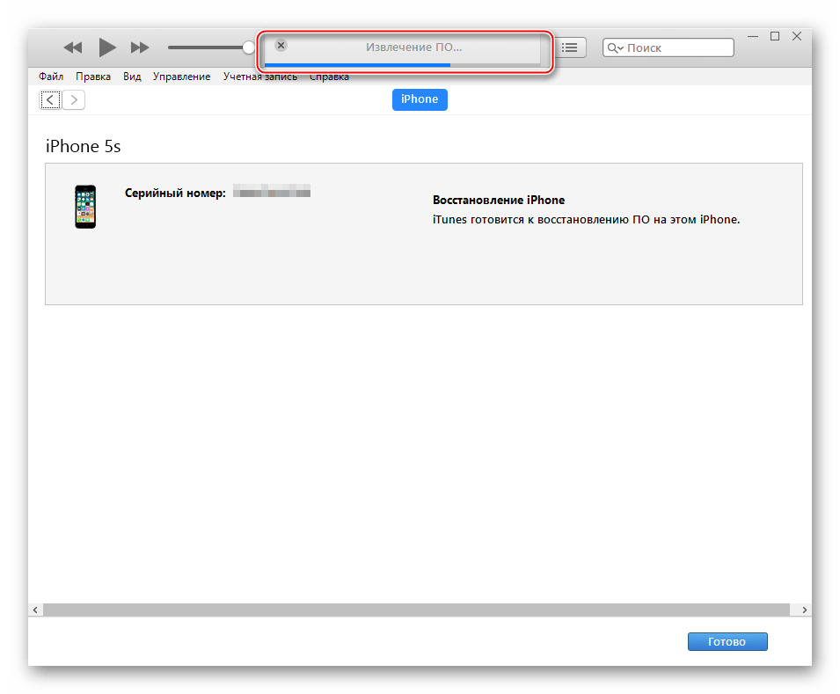The width and height of the screenshot is (840, 694).
Task: Click the iPhone 5s device image
Action: click(85, 207)
